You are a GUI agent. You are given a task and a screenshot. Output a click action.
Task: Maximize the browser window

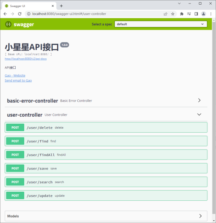200,4
